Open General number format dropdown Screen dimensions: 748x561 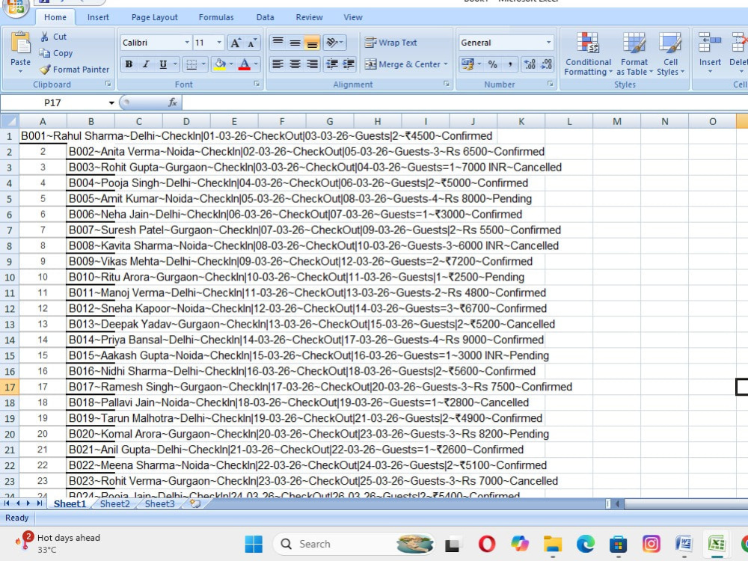[548, 43]
